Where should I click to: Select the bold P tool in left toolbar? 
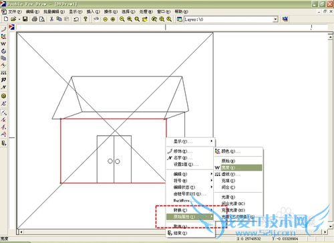(3, 80)
